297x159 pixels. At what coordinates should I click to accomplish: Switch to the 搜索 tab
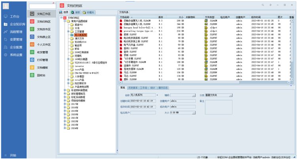click(x=75, y=13)
